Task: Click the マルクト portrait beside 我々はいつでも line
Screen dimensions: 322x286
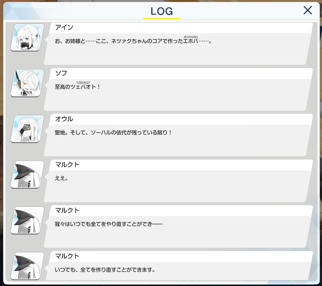Action: coord(27,221)
